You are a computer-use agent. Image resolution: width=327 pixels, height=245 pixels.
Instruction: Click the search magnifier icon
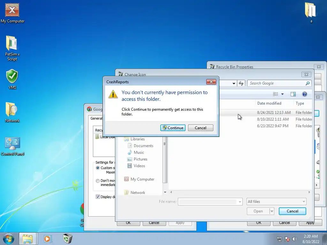(x=308, y=83)
